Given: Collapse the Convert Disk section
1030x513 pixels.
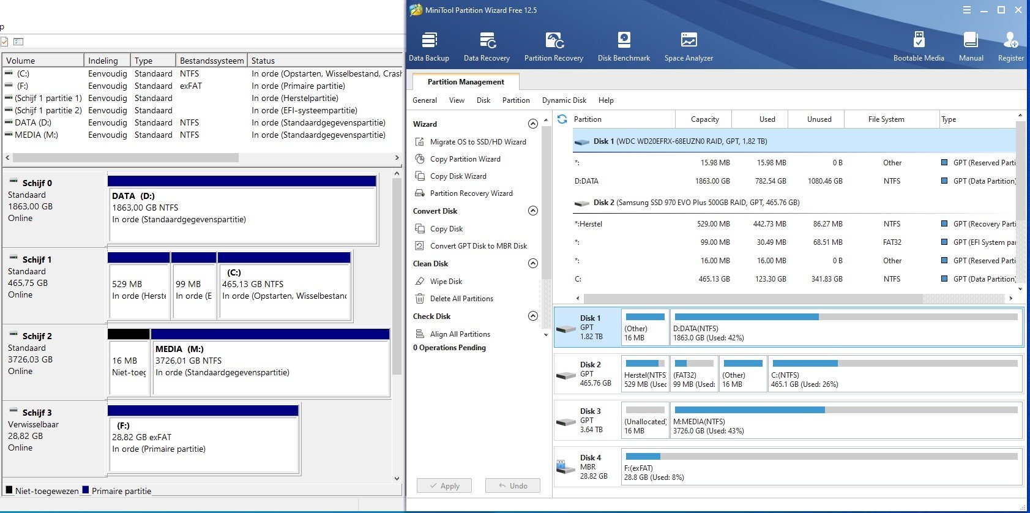Looking at the screenshot, I should [x=533, y=211].
